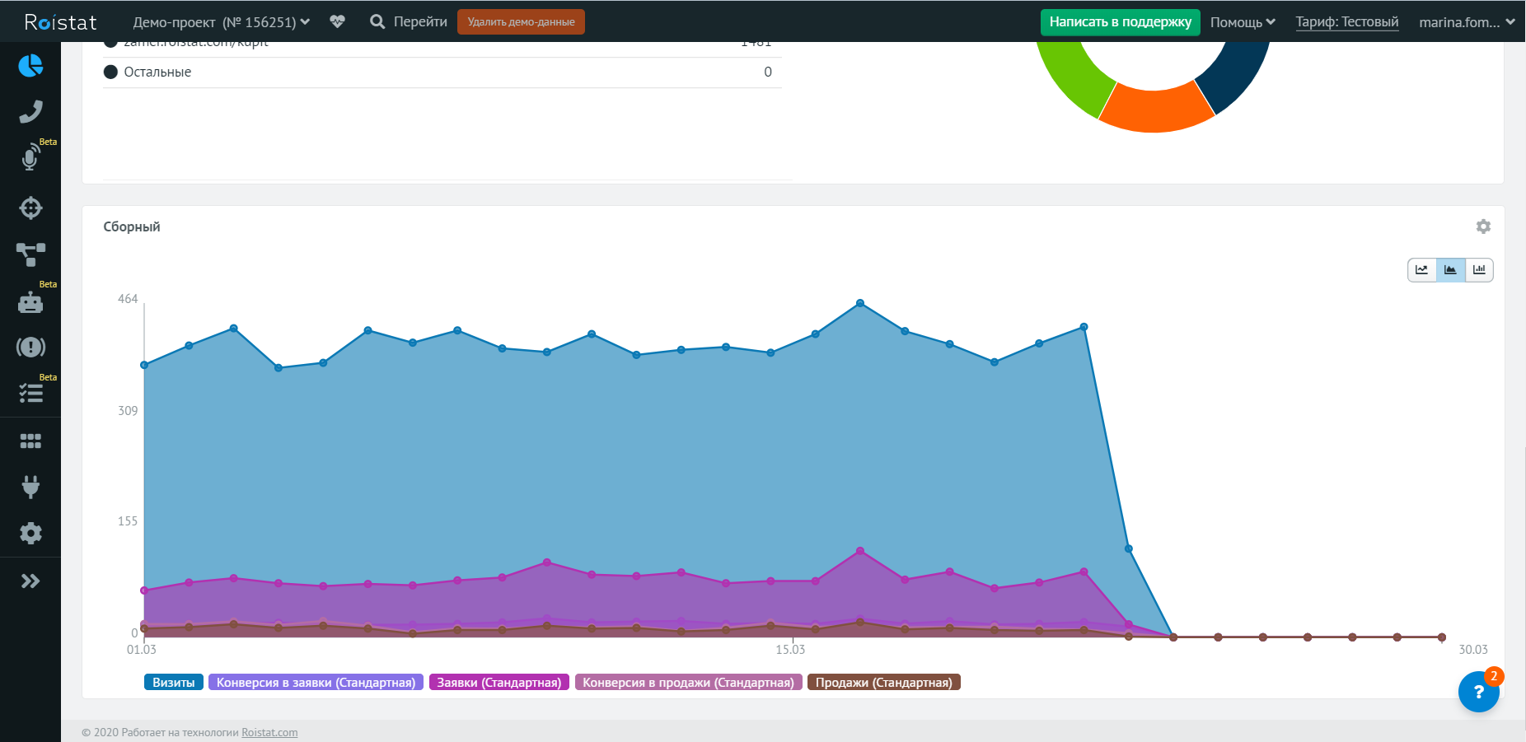The height and width of the screenshot is (742, 1526).
Task: Click the blue help question bubble
Action: (1478, 693)
